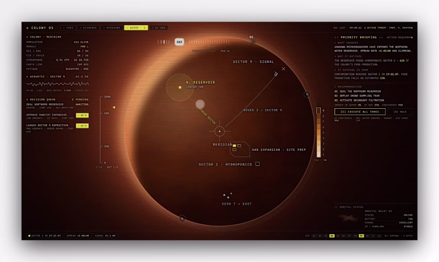Select the Meridian crosshair target marker
Viewport: 439px width, 262px height.
click(x=219, y=131)
